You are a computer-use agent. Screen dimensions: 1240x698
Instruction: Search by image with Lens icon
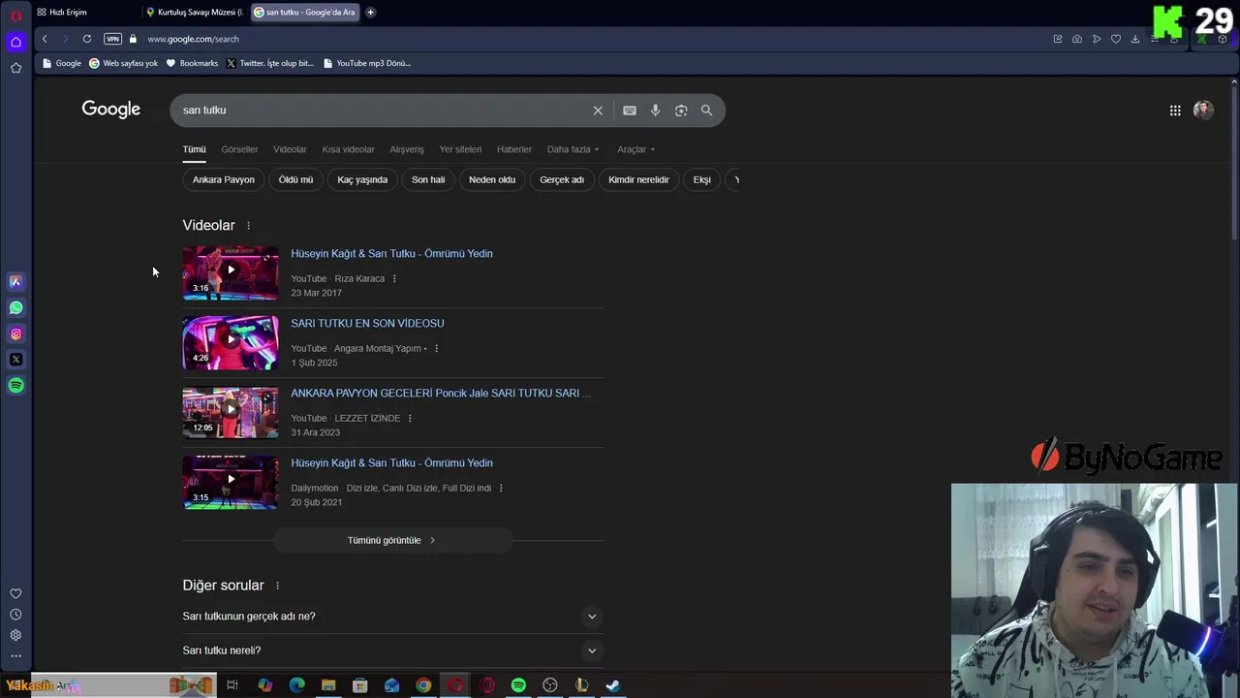(x=681, y=111)
